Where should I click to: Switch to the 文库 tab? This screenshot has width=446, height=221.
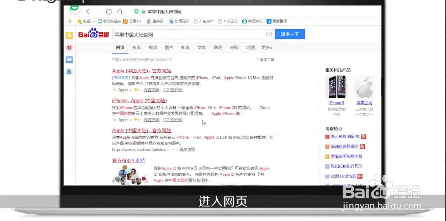coord(202,48)
